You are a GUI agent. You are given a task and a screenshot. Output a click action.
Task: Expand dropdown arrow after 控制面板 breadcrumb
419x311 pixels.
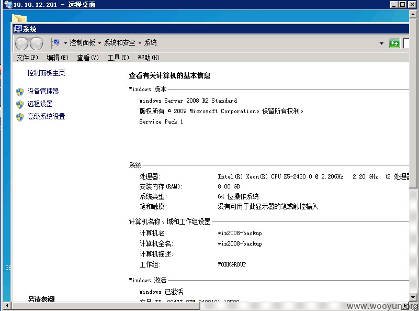tap(99, 43)
